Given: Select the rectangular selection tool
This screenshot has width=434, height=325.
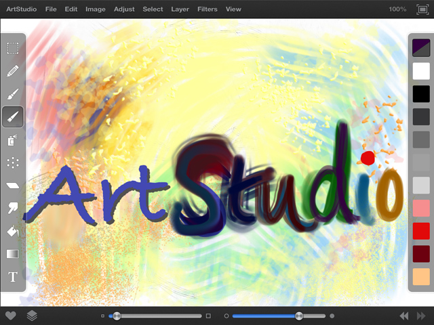Looking at the screenshot, I should point(13,48).
